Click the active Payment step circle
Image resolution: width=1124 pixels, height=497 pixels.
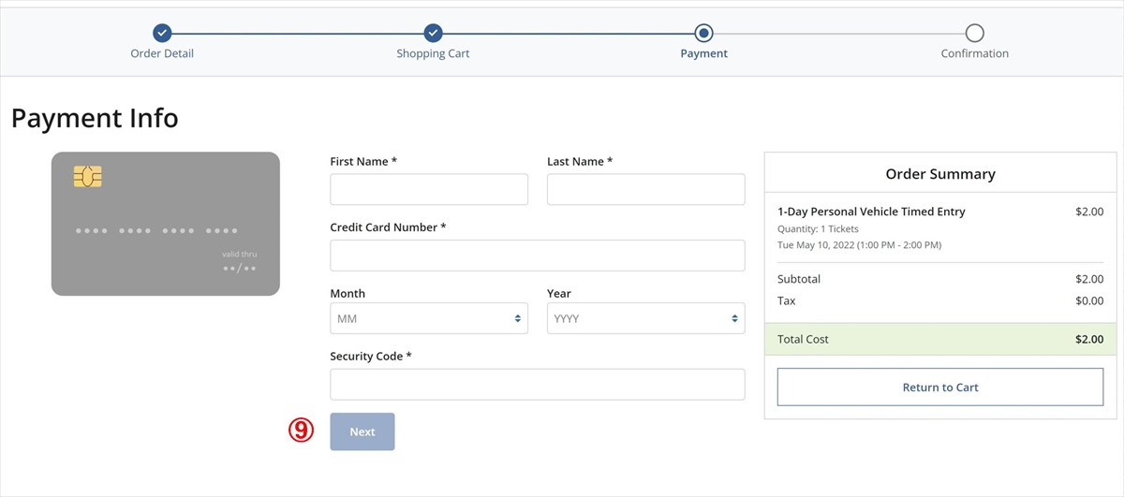(x=704, y=33)
